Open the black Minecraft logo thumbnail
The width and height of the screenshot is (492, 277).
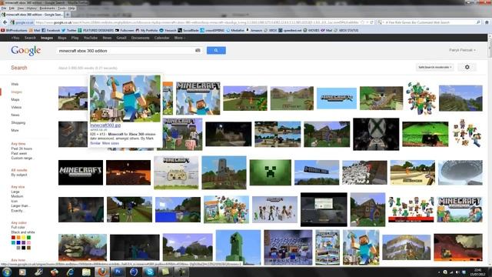point(80,172)
